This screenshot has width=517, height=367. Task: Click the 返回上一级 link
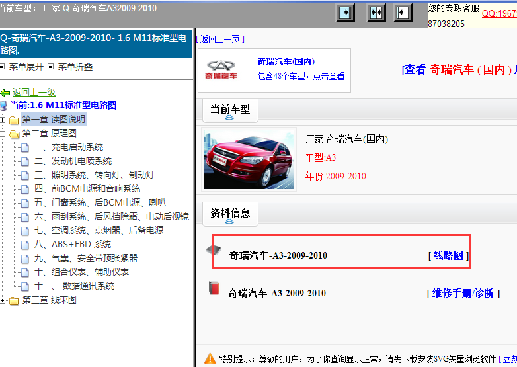click(34, 93)
